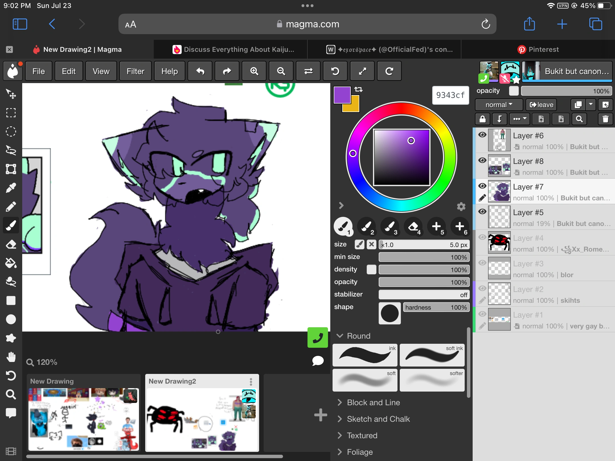Pick a color from the color wheel

coord(353,154)
